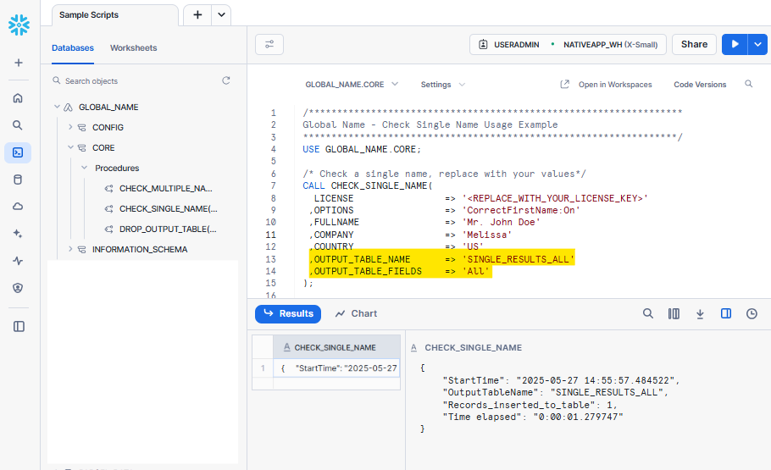The image size is (771, 470).
Task: Select the Databases tab
Action: pos(73,47)
